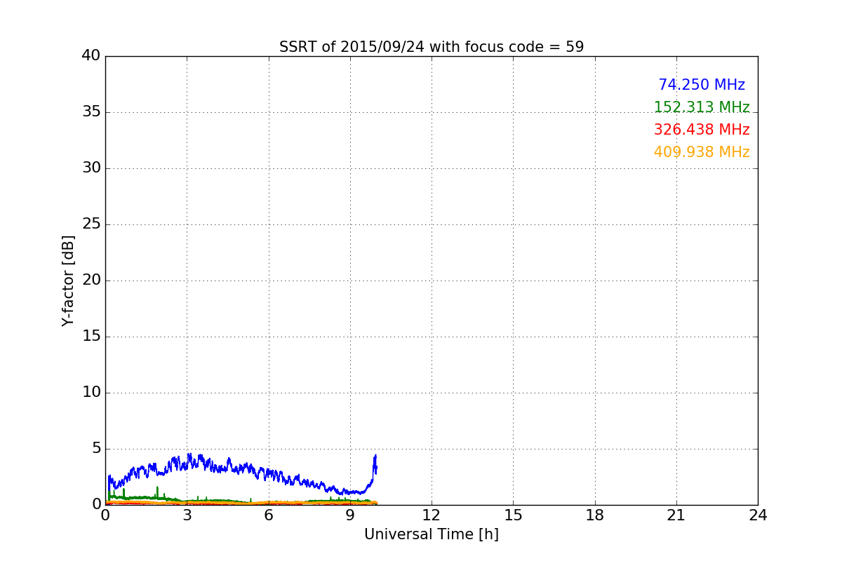Select the '409.938 MHz' legend label
842x561 pixels.
702,152
